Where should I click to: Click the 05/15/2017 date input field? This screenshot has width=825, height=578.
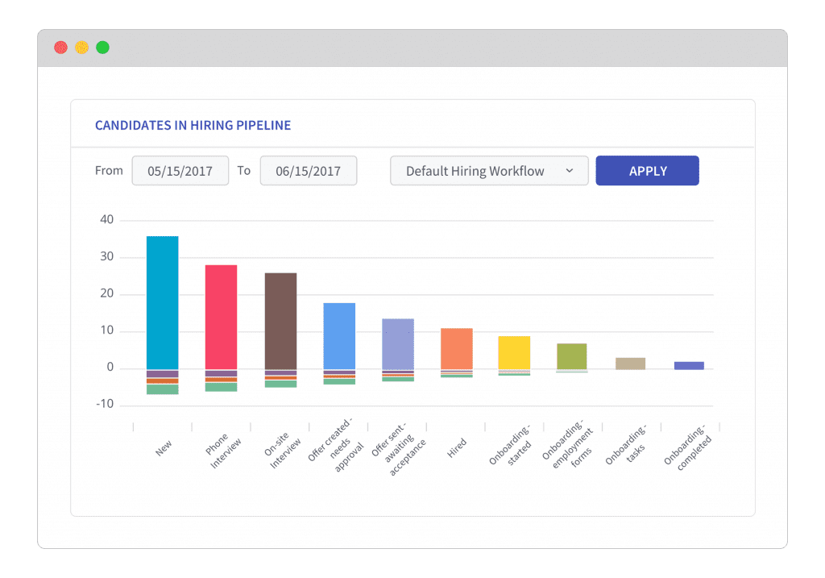pyautogui.click(x=180, y=170)
